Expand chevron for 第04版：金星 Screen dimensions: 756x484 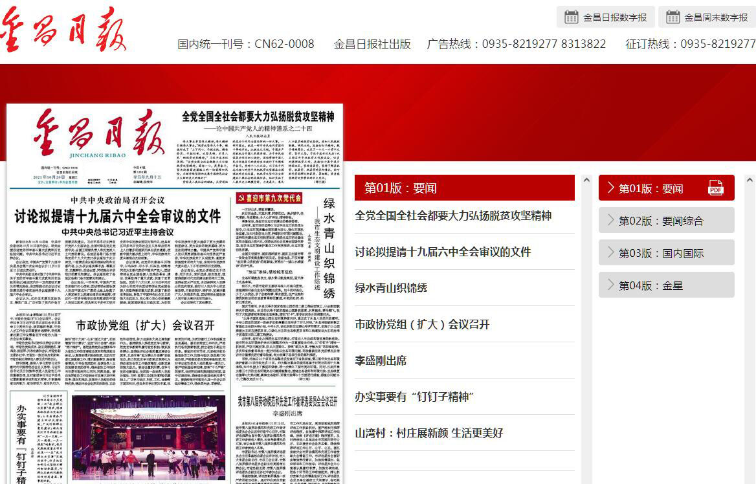610,285
